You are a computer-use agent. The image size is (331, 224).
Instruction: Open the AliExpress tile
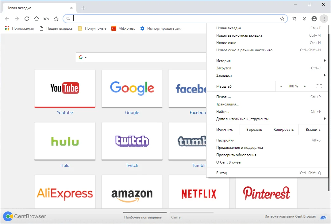(65, 192)
